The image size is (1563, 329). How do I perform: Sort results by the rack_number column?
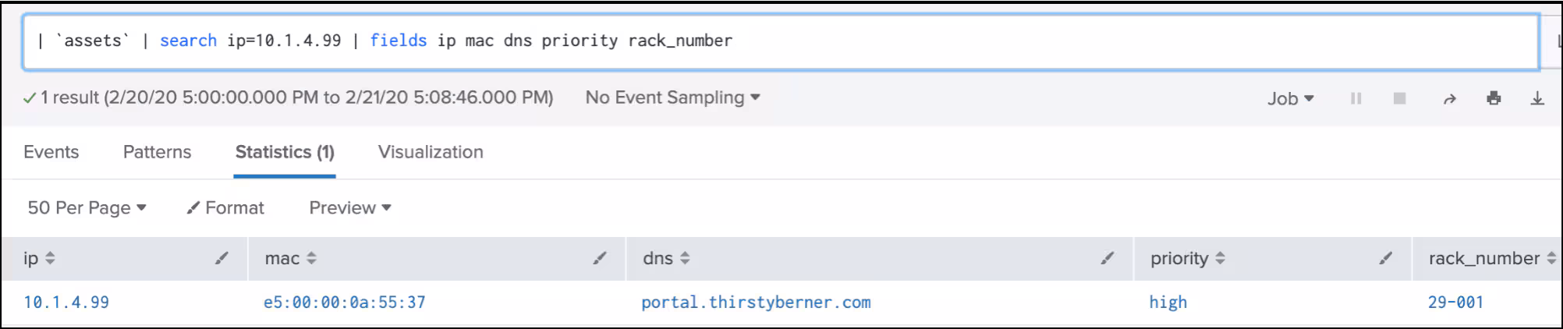click(x=1551, y=258)
